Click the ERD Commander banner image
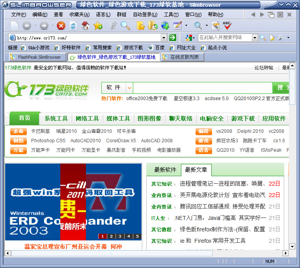The image size is (300, 268). coord(73,202)
